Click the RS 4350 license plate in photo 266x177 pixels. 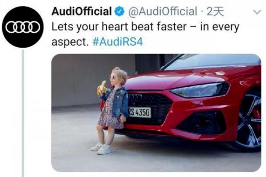click(139, 112)
